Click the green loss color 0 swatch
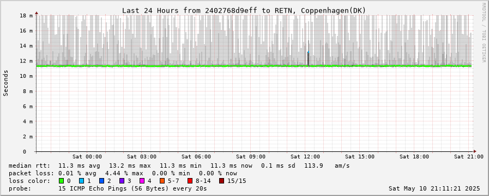489x196 pixels. click(x=61, y=181)
